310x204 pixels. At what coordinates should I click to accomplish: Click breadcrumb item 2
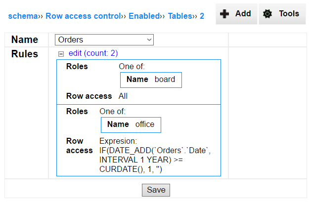click(202, 16)
